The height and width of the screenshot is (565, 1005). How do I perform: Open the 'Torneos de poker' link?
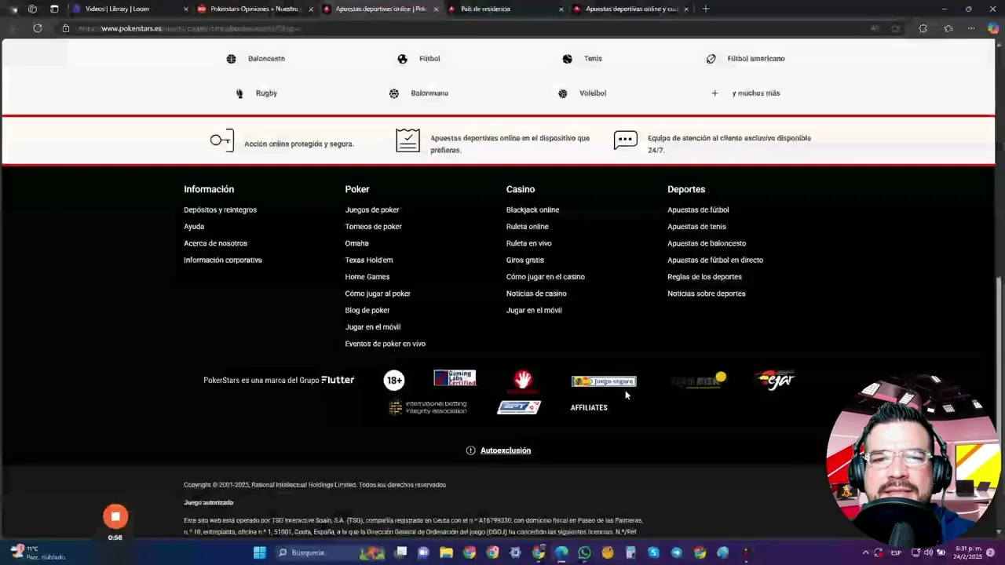[373, 227]
